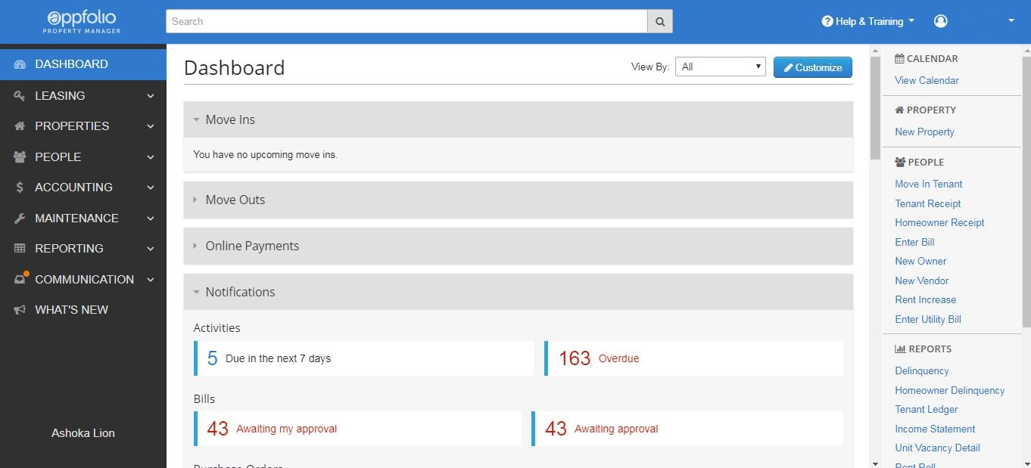
Task: Open the People sidebar menu
Action: pyautogui.click(x=83, y=157)
